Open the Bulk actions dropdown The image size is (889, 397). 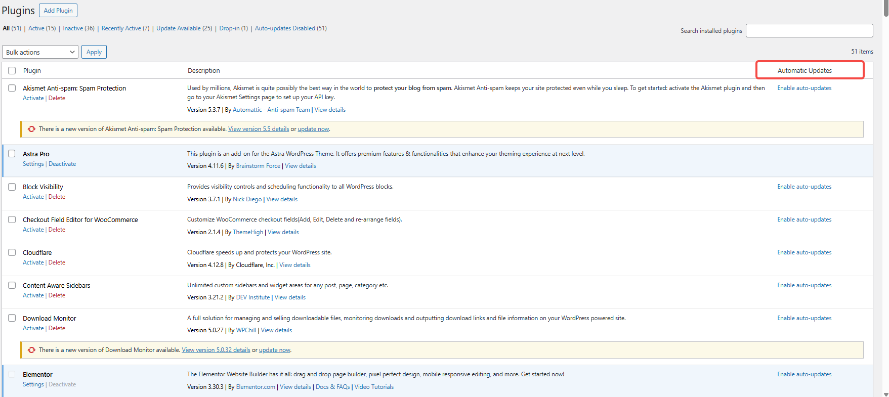[x=40, y=52]
